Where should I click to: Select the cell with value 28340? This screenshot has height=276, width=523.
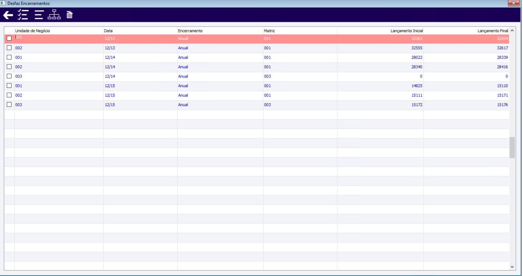click(380, 67)
